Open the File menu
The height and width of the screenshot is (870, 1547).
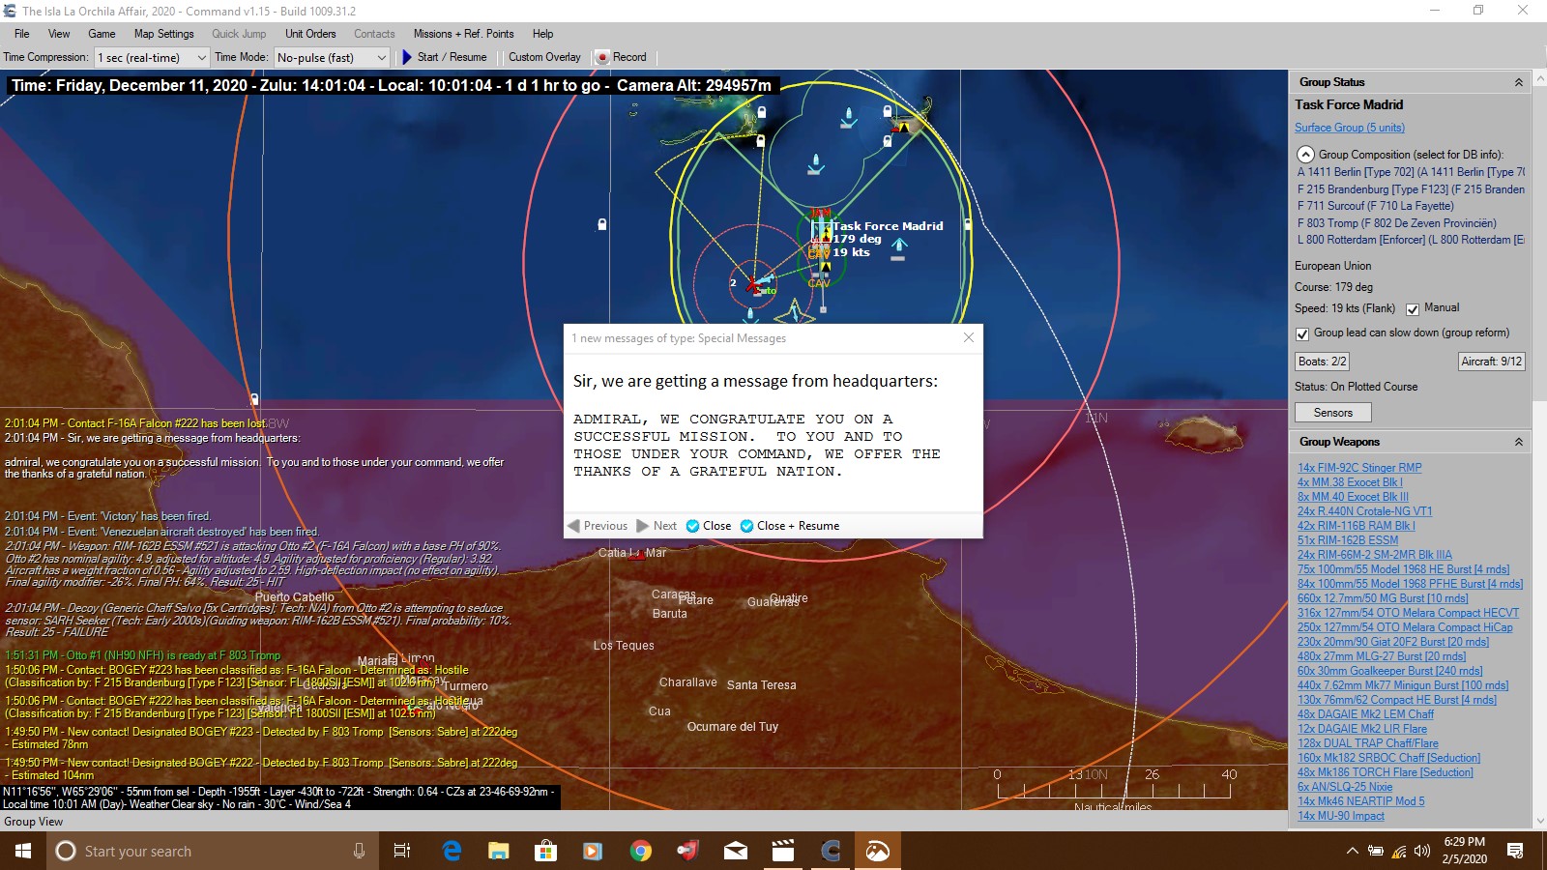pos(22,34)
